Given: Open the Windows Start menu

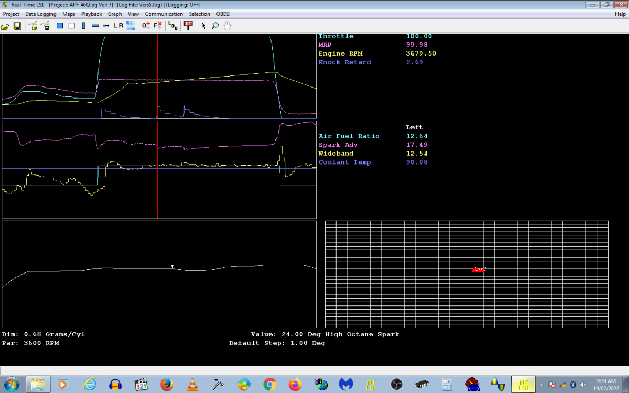Looking at the screenshot, I should pos(11,384).
